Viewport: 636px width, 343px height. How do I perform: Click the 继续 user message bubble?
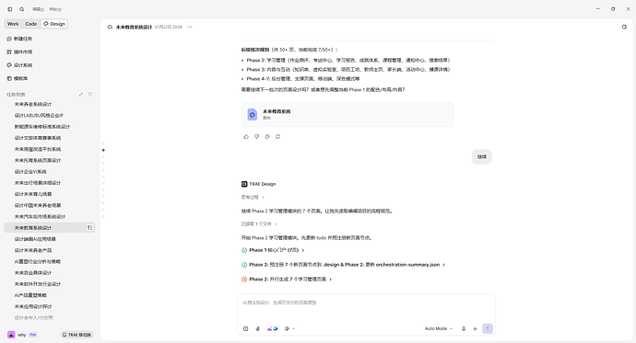pyautogui.click(x=482, y=157)
